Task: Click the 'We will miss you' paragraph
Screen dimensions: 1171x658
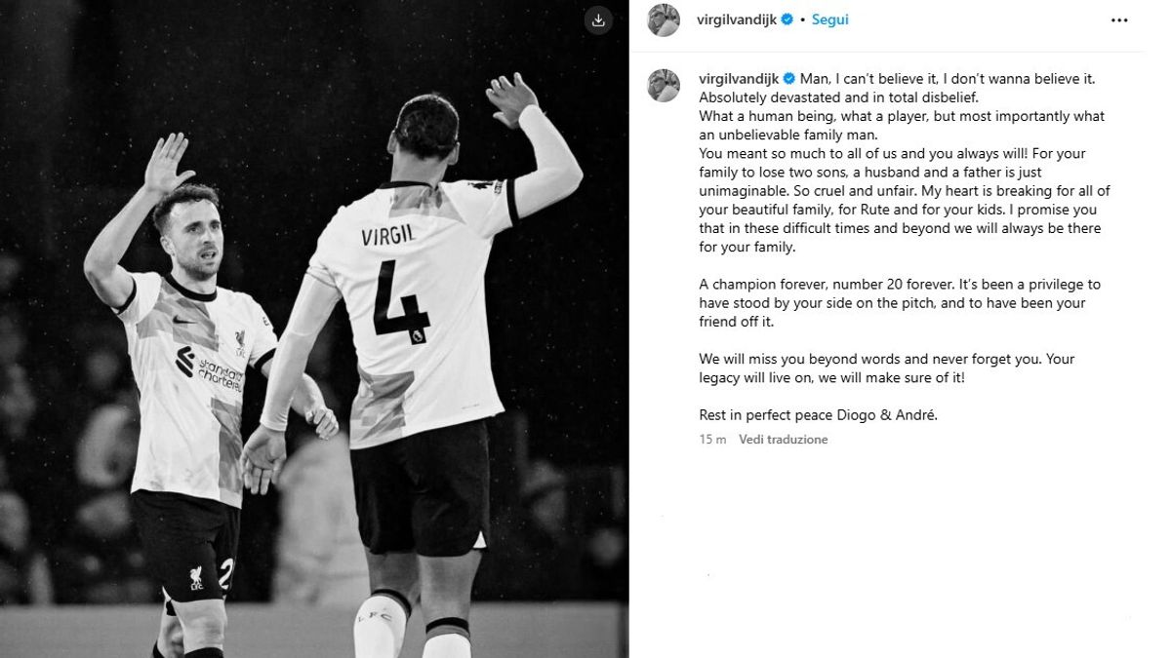Action: 887,368
